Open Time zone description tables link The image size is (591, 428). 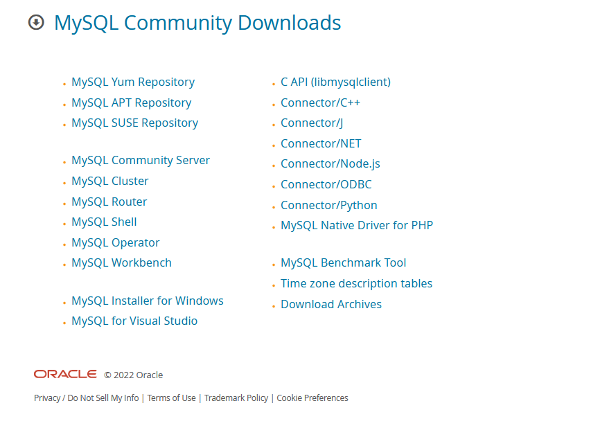click(357, 283)
